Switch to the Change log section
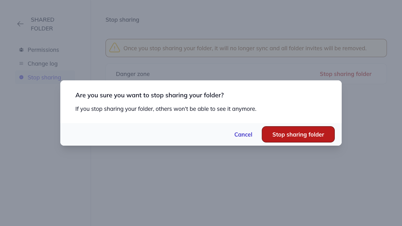 [42, 63]
